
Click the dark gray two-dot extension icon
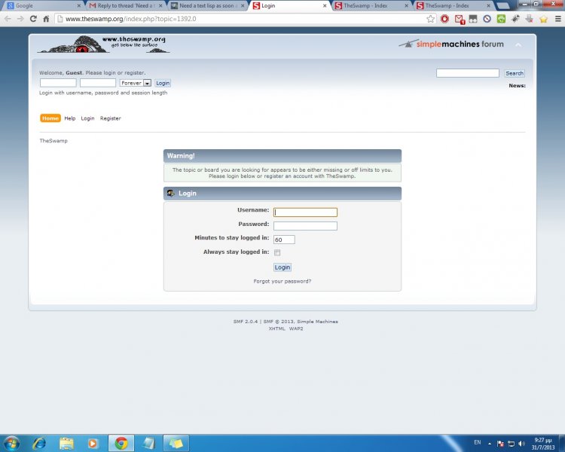(473, 19)
